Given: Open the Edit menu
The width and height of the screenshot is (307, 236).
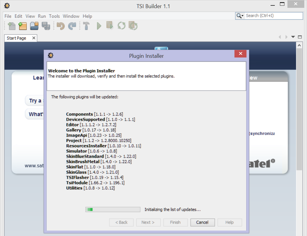Looking at the screenshot, I should [18, 16].
